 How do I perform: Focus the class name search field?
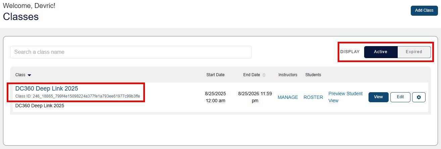131,52
